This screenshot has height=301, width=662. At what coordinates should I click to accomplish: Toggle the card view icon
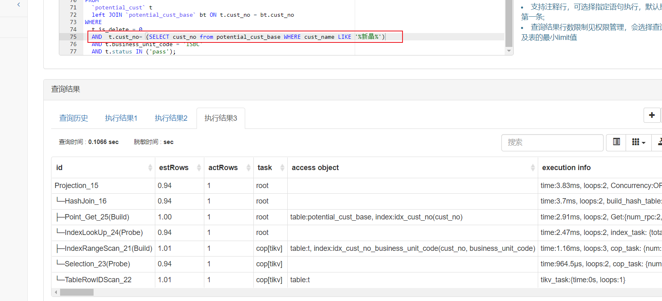click(616, 142)
